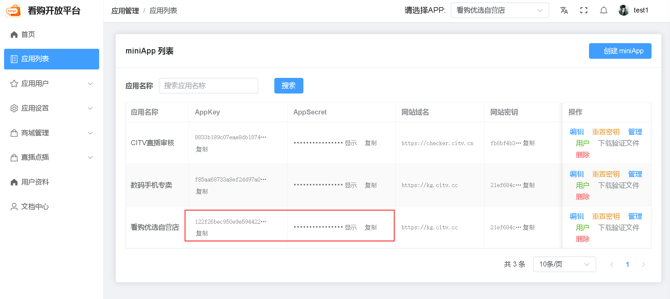Edit the 看购优选自营店 app
670x299 pixels.
(x=577, y=216)
